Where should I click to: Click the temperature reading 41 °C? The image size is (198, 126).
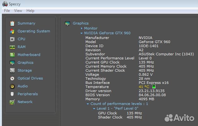tap(144, 87)
